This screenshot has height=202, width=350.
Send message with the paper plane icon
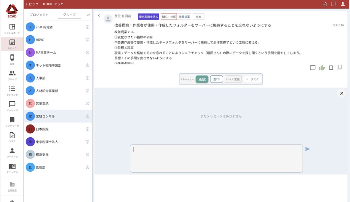pyautogui.click(x=307, y=149)
